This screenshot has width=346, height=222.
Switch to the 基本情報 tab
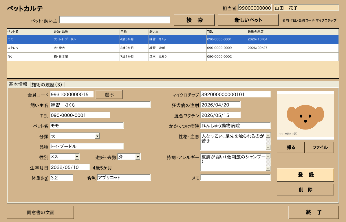point(18,84)
